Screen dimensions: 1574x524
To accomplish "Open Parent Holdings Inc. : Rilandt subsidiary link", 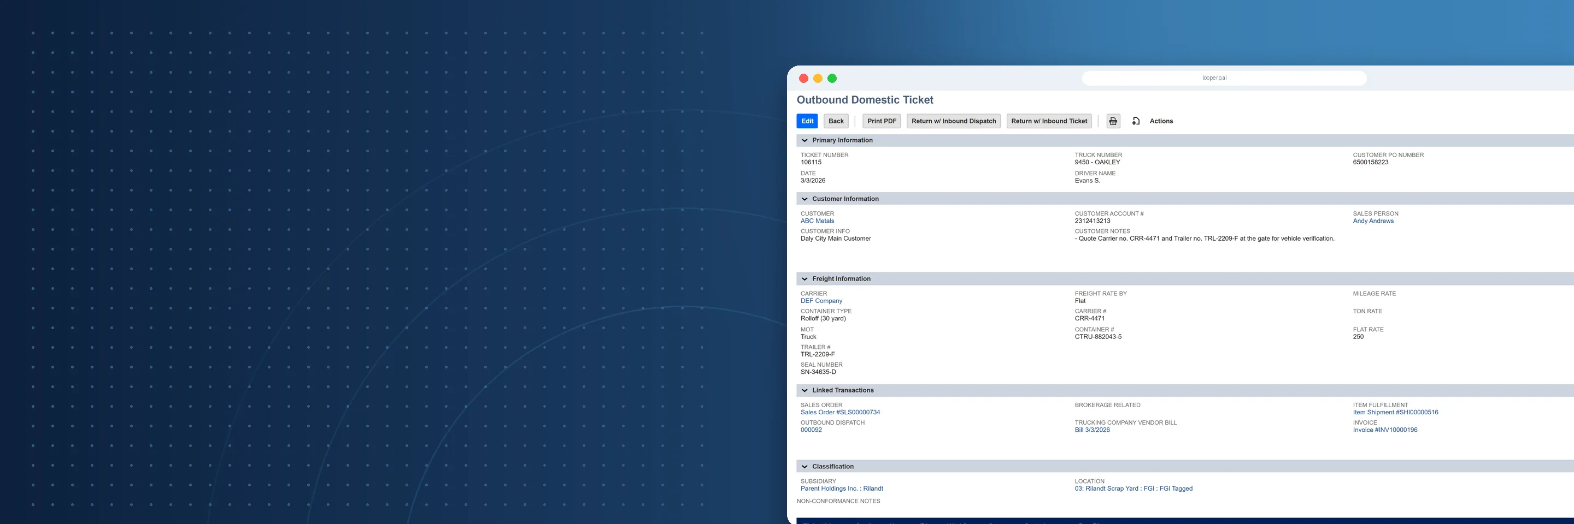I will tap(842, 489).
